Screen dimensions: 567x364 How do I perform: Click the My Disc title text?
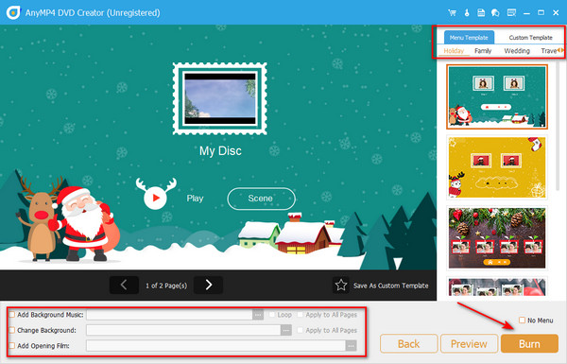point(220,150)
